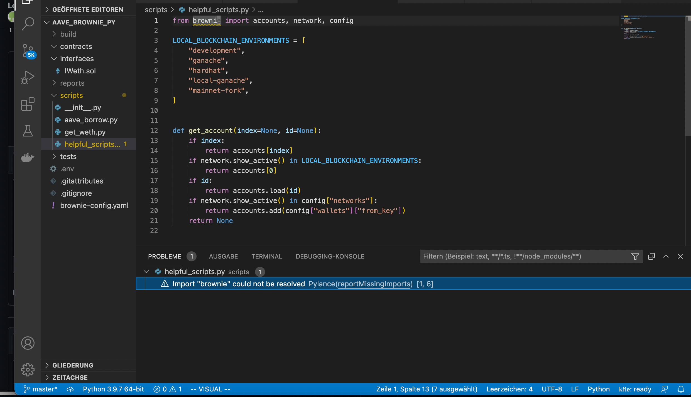Open the .gitignore file
Viewport: 691px width, 397px height.
89,193
